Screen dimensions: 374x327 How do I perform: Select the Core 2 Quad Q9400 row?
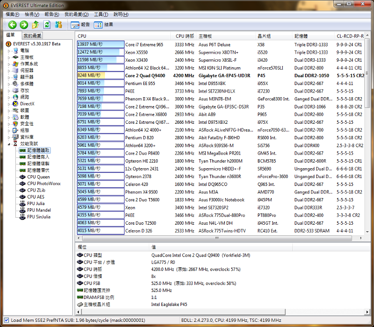click(221, 76)
